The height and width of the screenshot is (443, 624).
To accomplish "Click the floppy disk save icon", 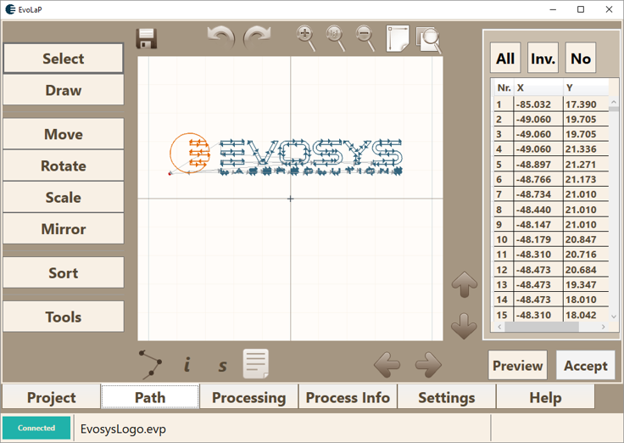I will [147, 38].
